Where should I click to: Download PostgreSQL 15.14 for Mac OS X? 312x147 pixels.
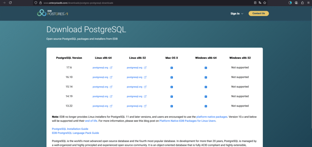(x=172, y=87)
